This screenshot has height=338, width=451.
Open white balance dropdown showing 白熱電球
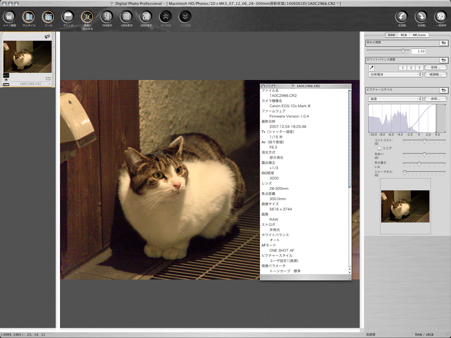click(395, 75)
